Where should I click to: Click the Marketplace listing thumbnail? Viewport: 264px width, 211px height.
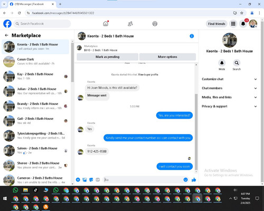(79, 48)
